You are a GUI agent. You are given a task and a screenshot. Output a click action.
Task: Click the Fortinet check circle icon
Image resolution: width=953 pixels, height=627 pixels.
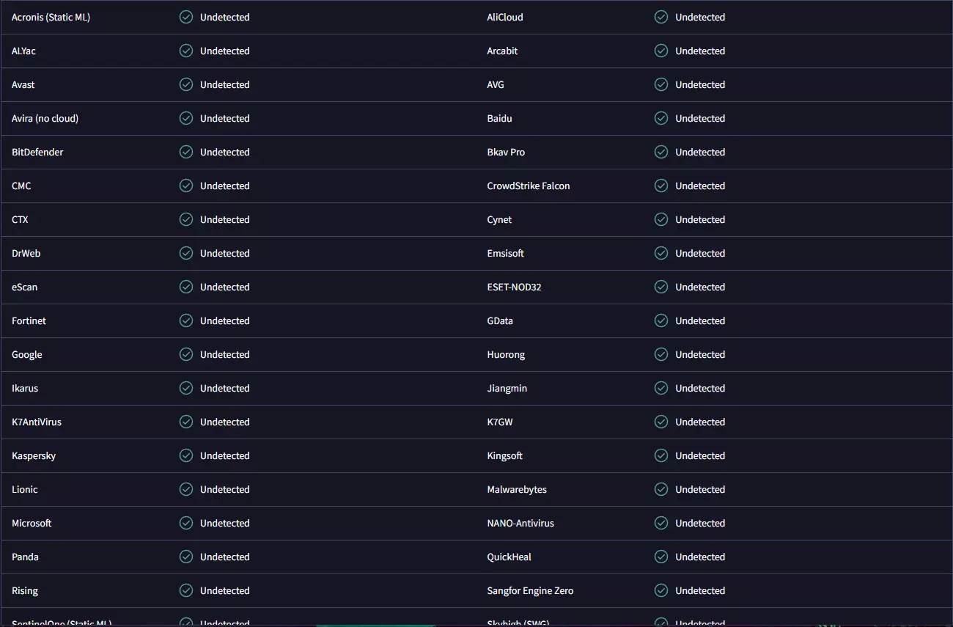(186, 320)
